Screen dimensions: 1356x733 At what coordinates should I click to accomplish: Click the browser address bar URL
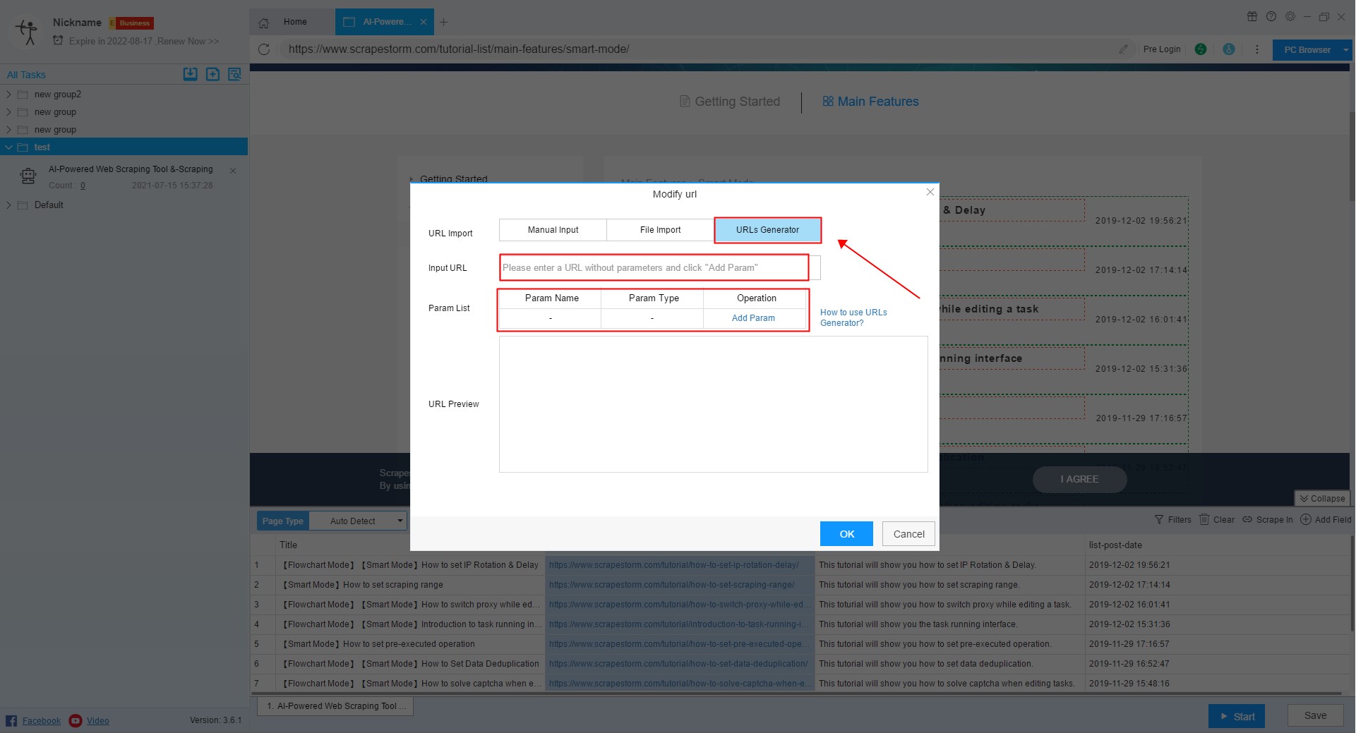[x=459, y=49]
